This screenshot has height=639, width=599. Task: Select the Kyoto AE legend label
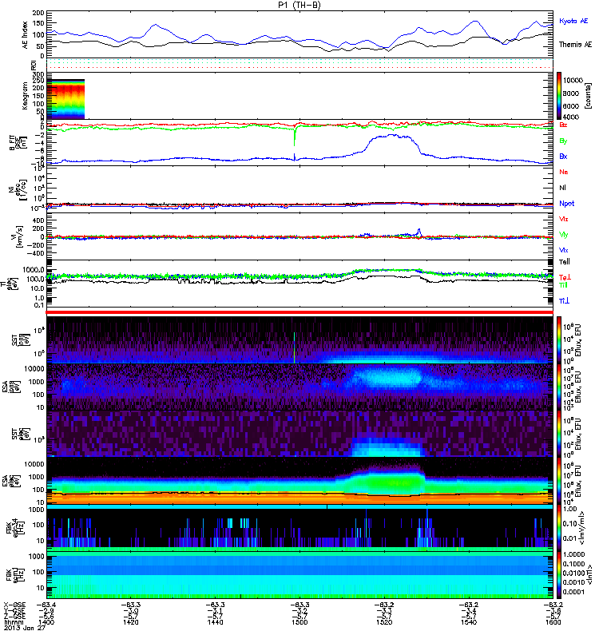pyautogui.click(x=573, y=21)
